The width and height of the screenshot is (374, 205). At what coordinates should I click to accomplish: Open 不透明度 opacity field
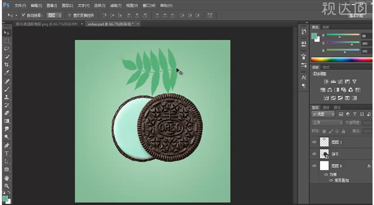[x=367, y=123]
